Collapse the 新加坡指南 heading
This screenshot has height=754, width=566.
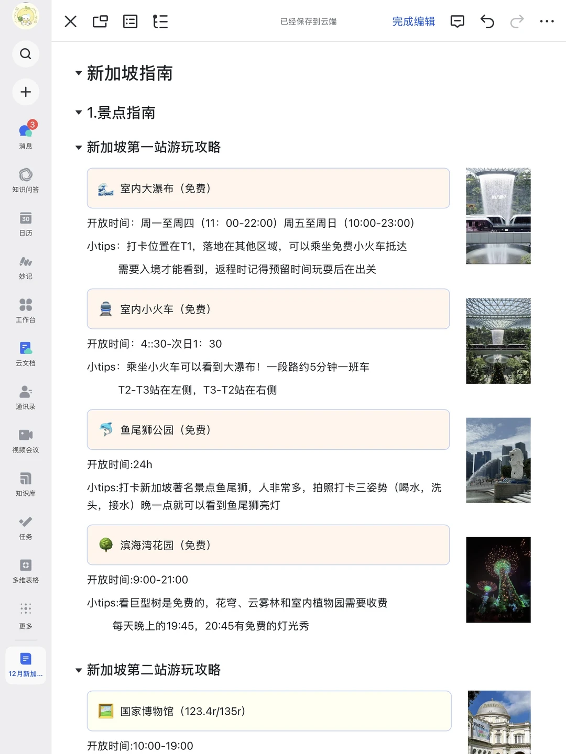(x=77, y=74)
